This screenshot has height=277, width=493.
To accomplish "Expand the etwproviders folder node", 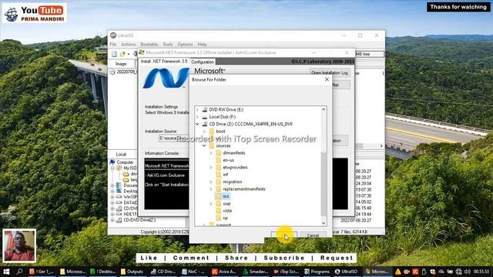I will pos(211,168).
